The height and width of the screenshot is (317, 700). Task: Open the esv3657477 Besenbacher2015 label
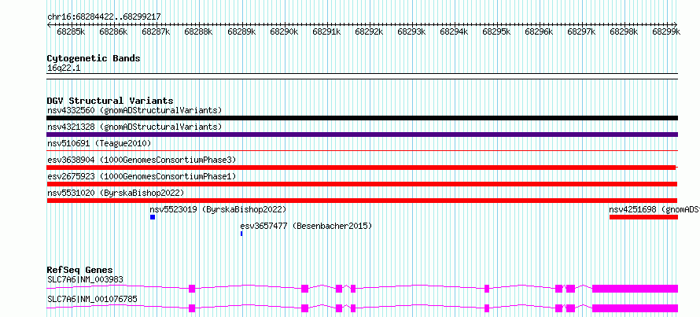pos(306,226)
